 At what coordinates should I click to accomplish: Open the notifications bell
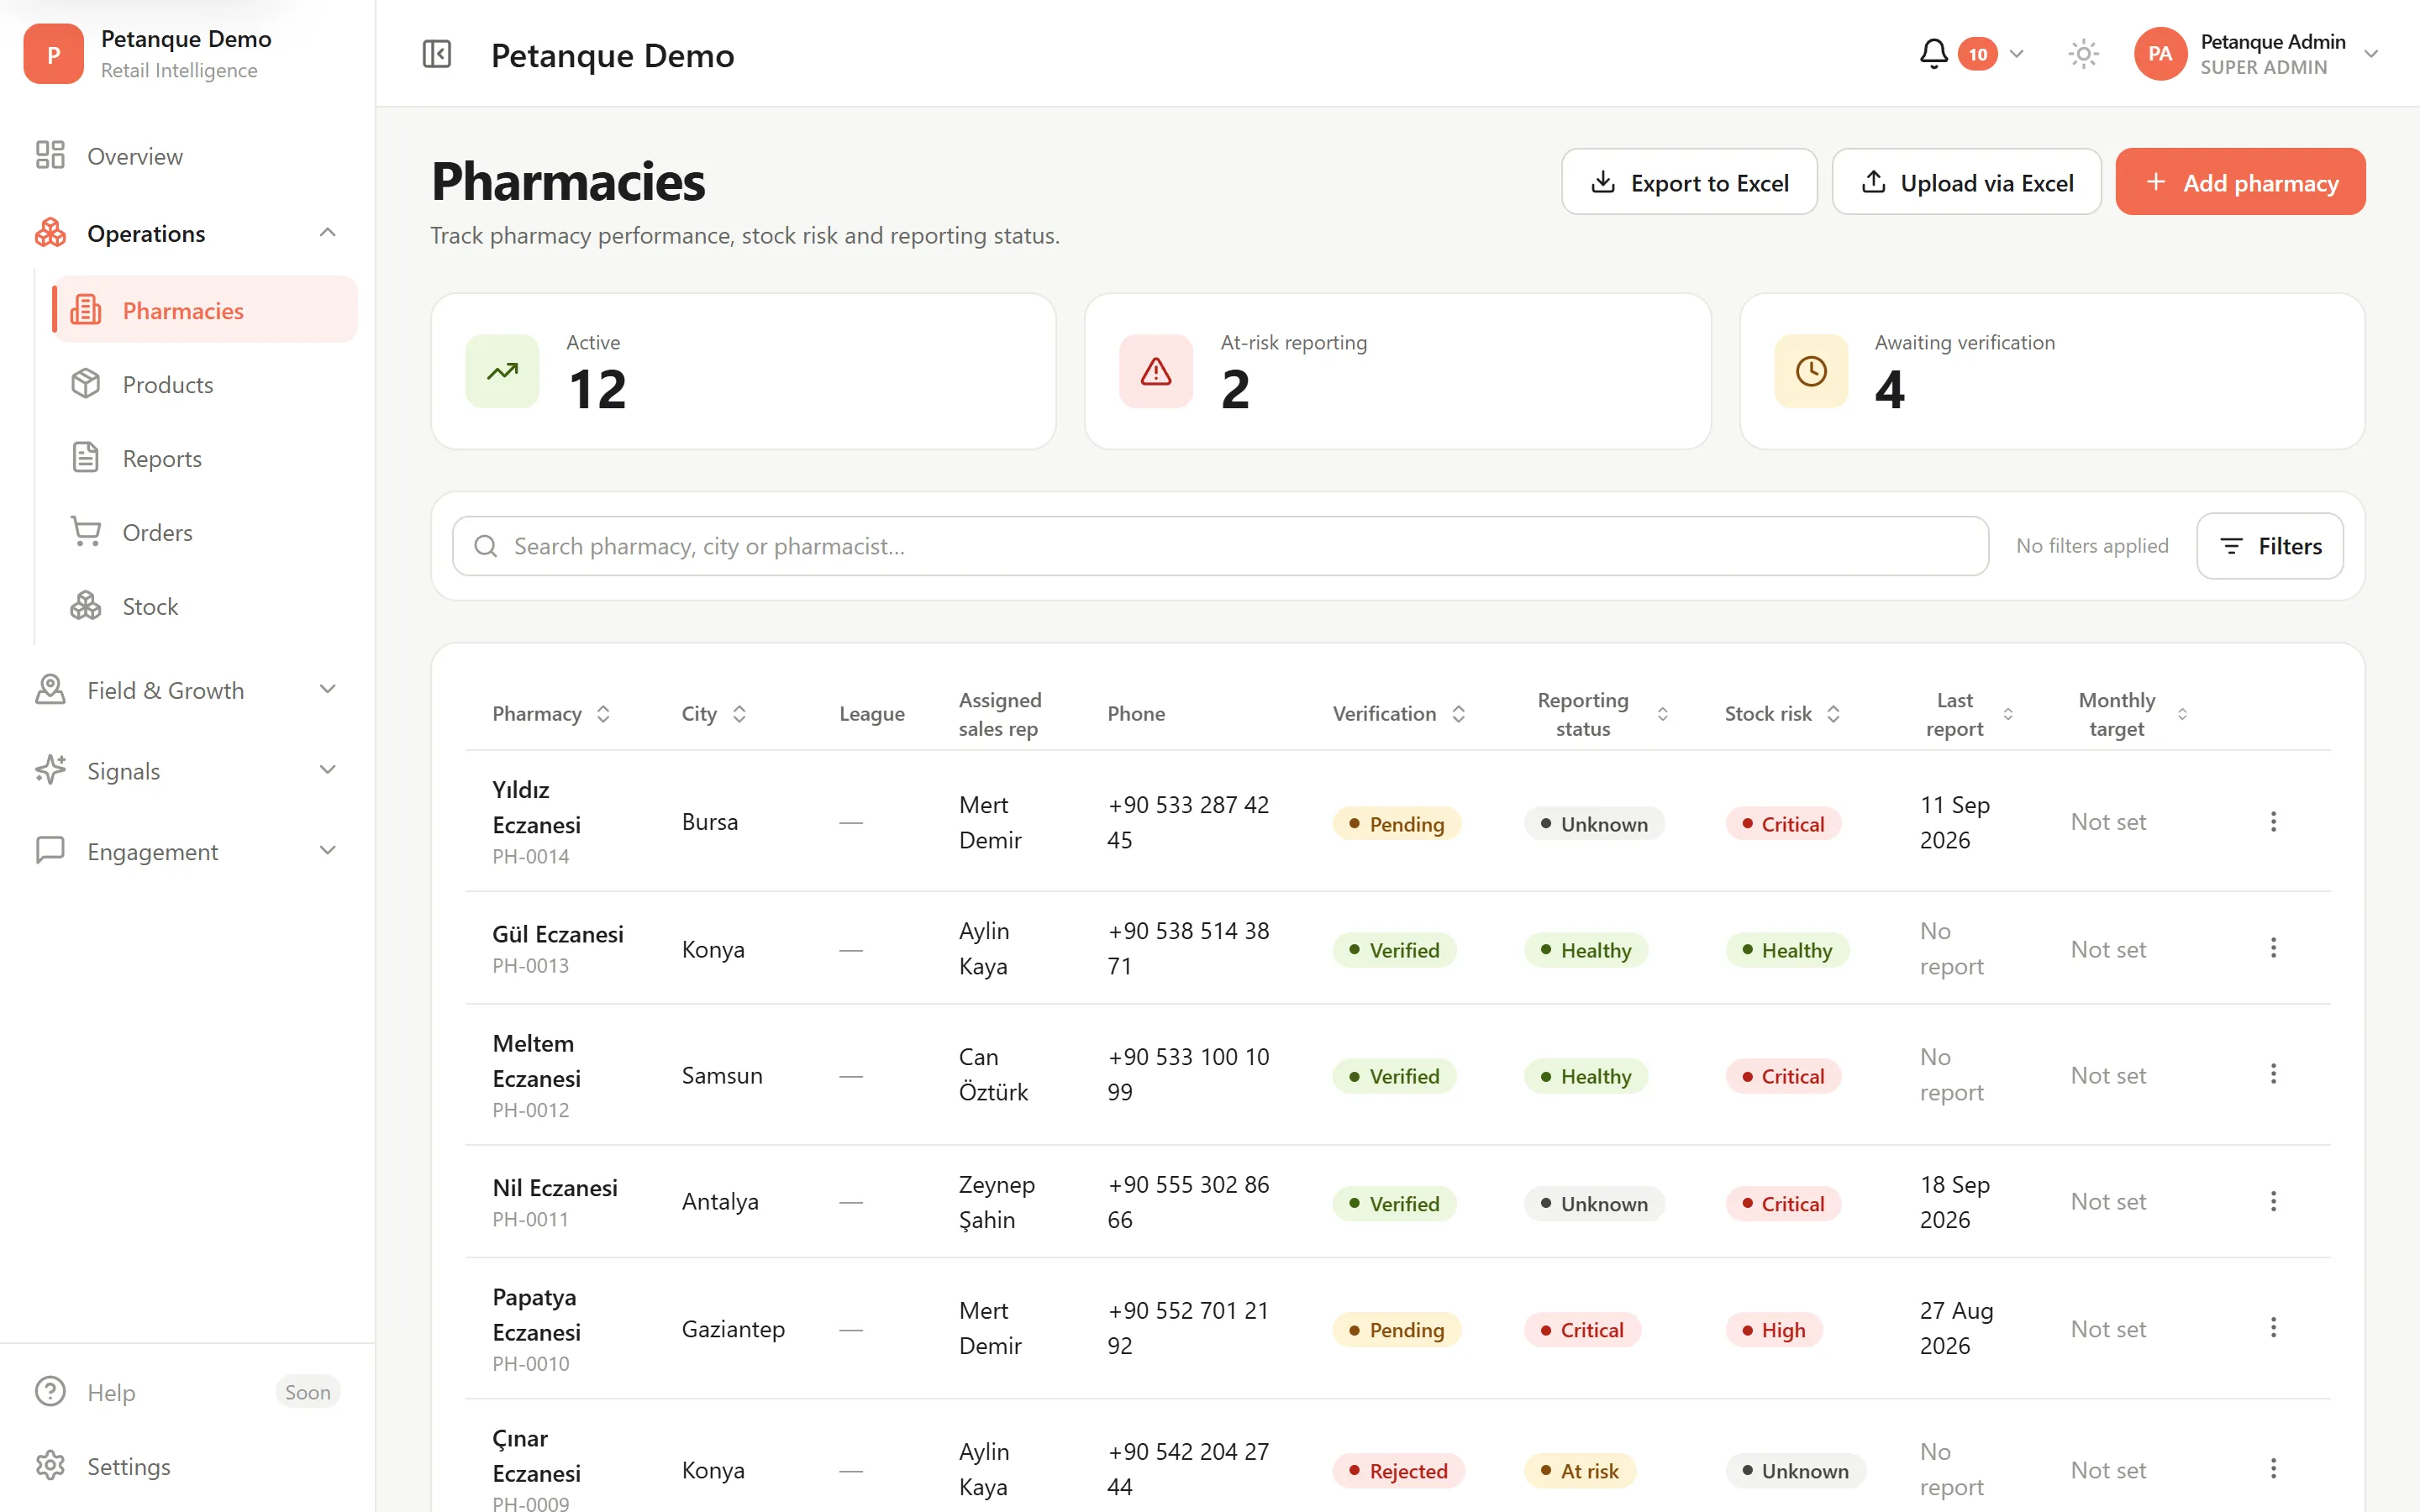(1933, 54)
